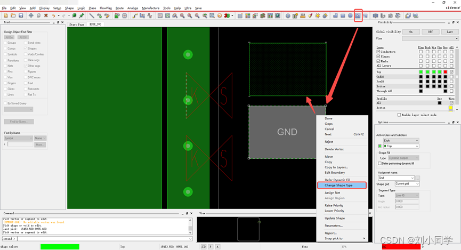This screenshot has height=250, width=461.
Task: Choose Change Shape Type from context menu
Action: click(x=342, y=185)
